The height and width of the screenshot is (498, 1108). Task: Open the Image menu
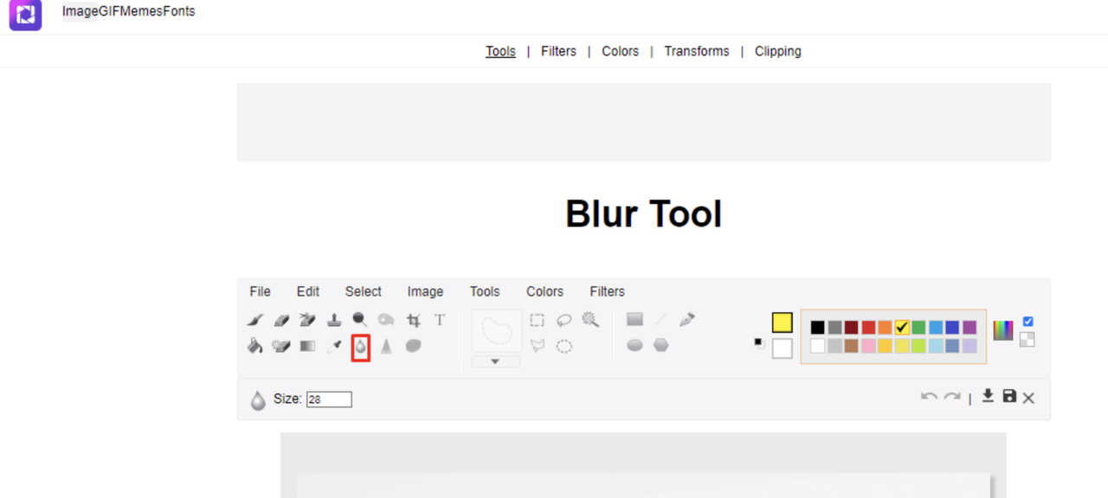coord(425,291)
